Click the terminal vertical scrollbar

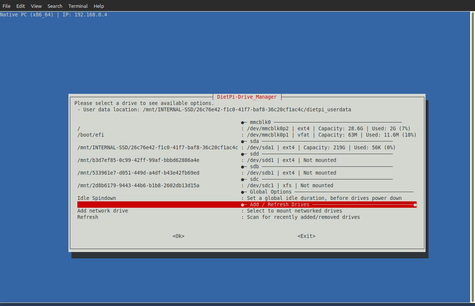473,156
